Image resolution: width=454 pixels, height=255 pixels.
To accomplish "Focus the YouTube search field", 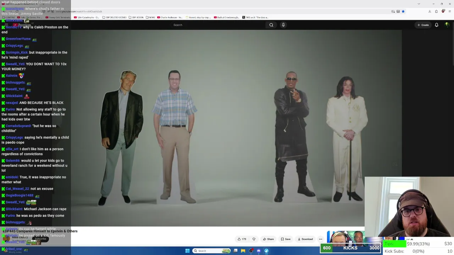I will [x=218, y=25].
